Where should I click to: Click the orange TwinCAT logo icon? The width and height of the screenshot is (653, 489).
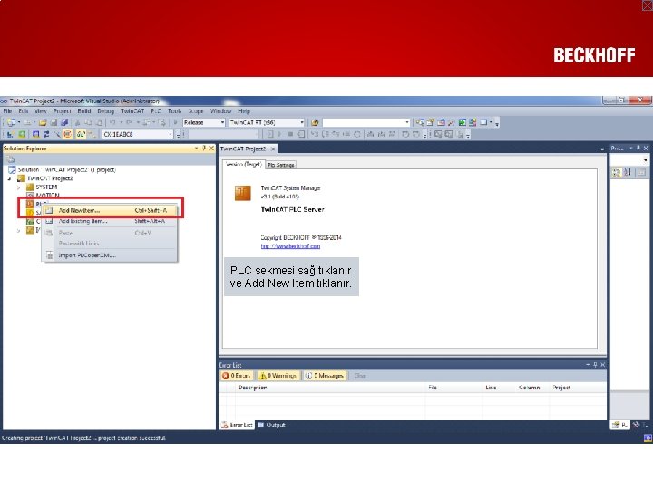pos(242,193)
